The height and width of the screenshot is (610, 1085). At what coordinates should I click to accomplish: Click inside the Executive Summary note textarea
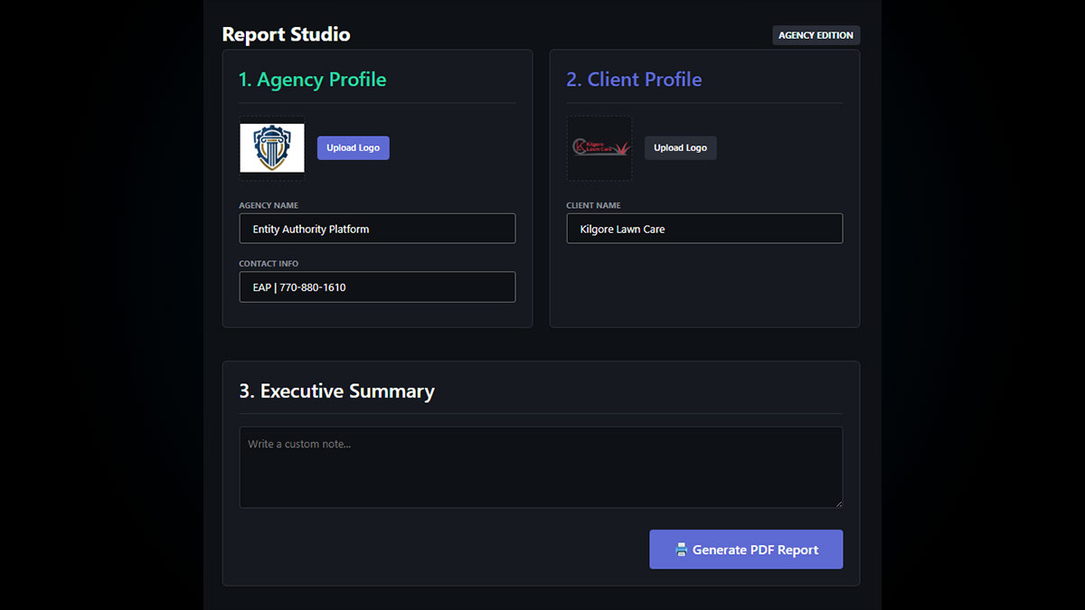[541, 467]
